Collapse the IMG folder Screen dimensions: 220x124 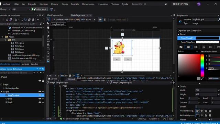6,40
